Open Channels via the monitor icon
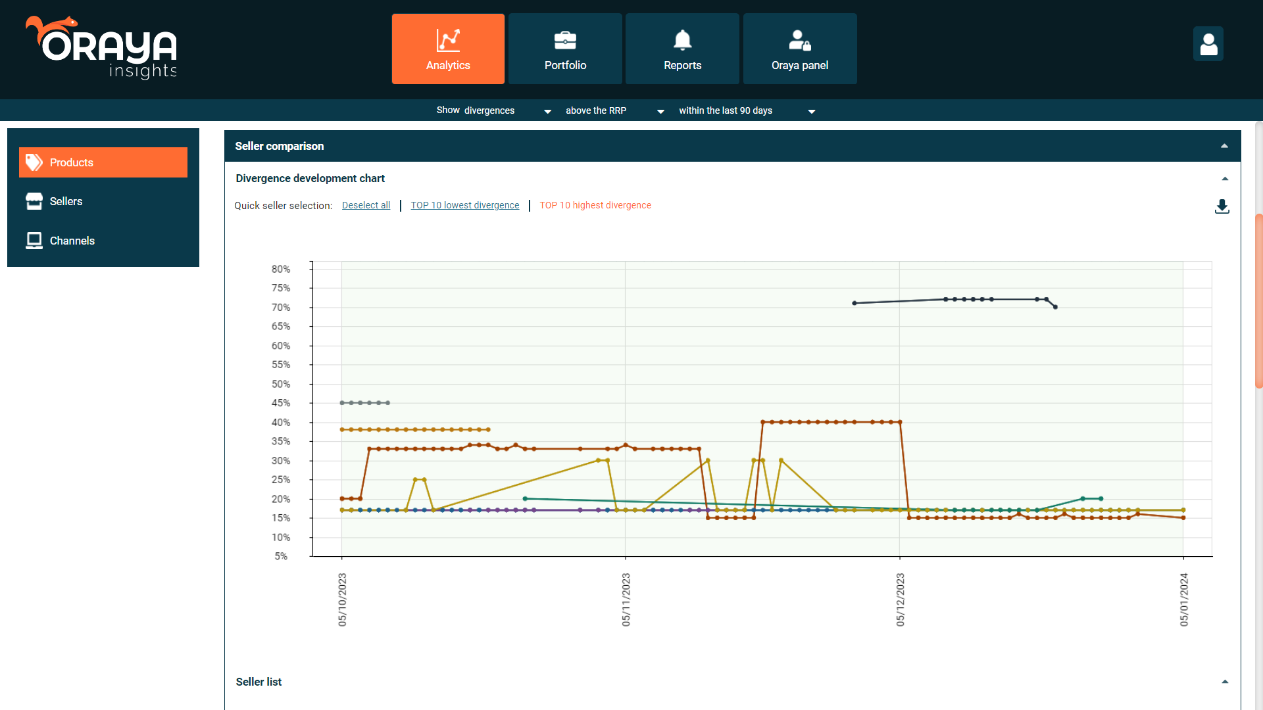Viewport: 1263px width, 710px height. (34, 241)
